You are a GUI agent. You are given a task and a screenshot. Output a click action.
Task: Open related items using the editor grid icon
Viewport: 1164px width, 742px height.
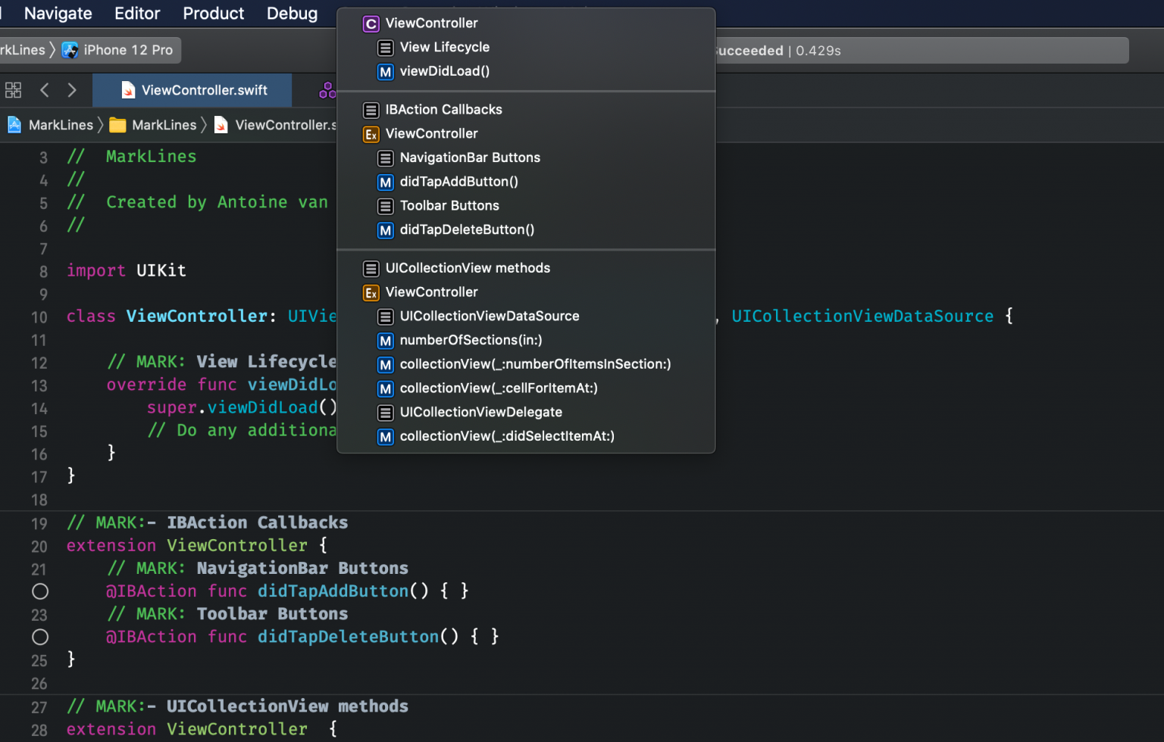pyautogui.click(x=13, y=89)
